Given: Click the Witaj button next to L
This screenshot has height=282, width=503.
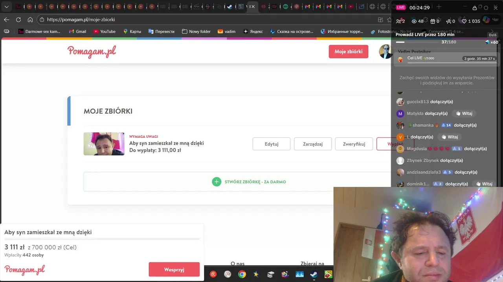Looking at the screenshot, I should point(450,137).
